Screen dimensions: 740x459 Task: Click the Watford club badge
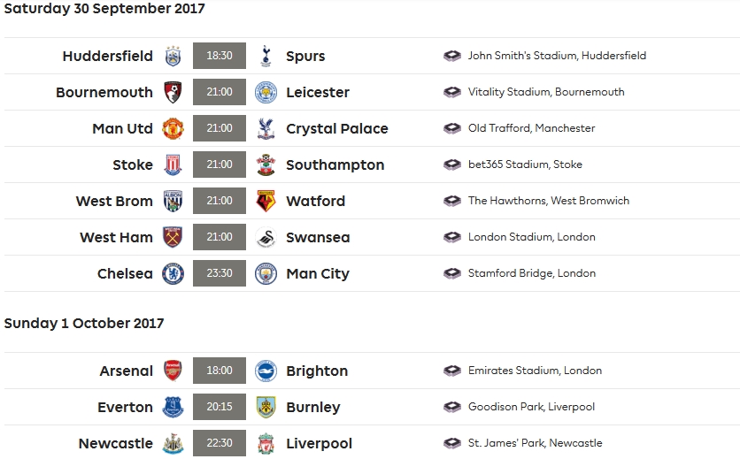tap(266, 201)
